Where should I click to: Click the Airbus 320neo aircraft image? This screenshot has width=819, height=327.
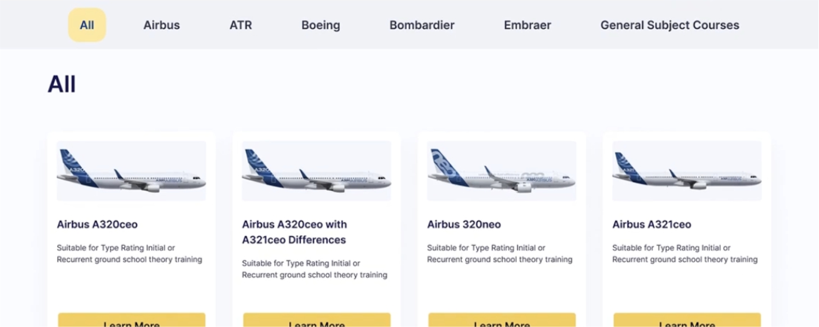click(x=501, y=171)
